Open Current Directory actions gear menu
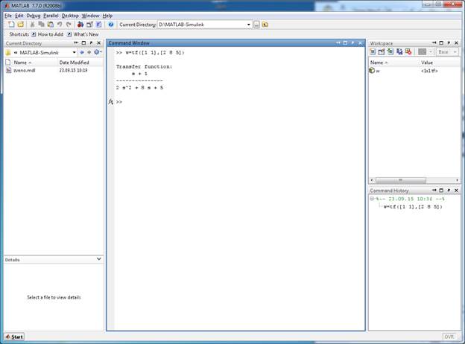 point(98,52)
